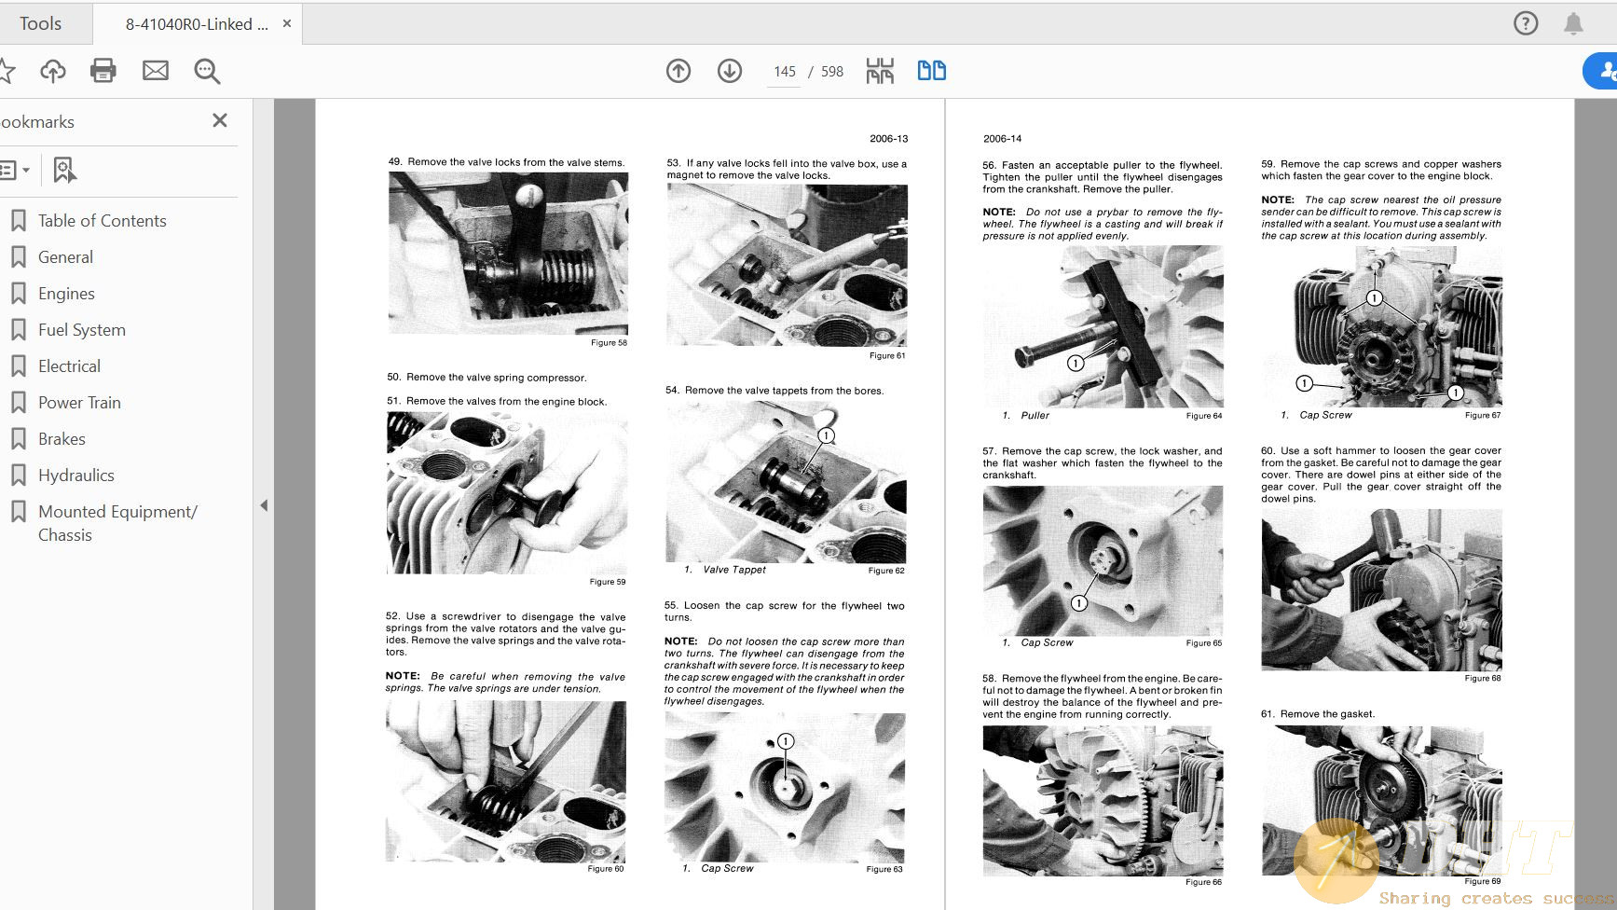The width and height of the screenshot is (1617, 910).
Task: Go to next page with down arrow
Action: point(730,71)
